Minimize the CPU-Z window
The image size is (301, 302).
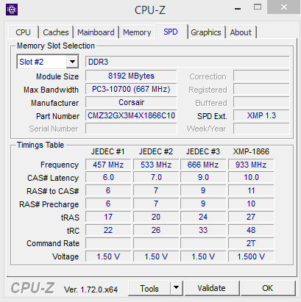(238, 10)
